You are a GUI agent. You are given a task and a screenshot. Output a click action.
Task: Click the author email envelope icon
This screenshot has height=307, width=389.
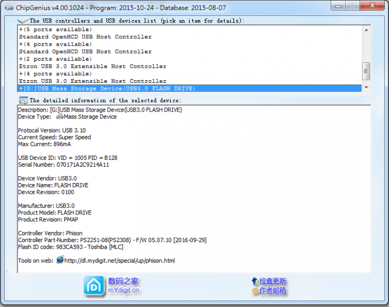255,290
